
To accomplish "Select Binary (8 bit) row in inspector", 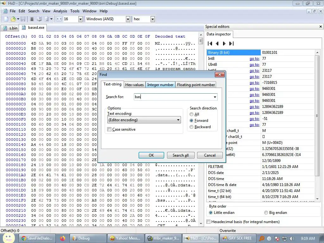I will pos(261,53).
